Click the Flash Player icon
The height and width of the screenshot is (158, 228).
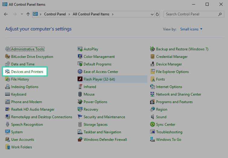pos(80,79)
